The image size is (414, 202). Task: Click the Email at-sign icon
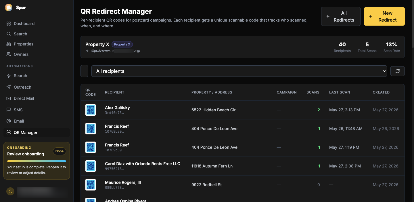coord(9,121)
